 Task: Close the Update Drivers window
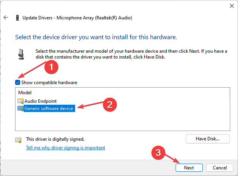[232, 6]
